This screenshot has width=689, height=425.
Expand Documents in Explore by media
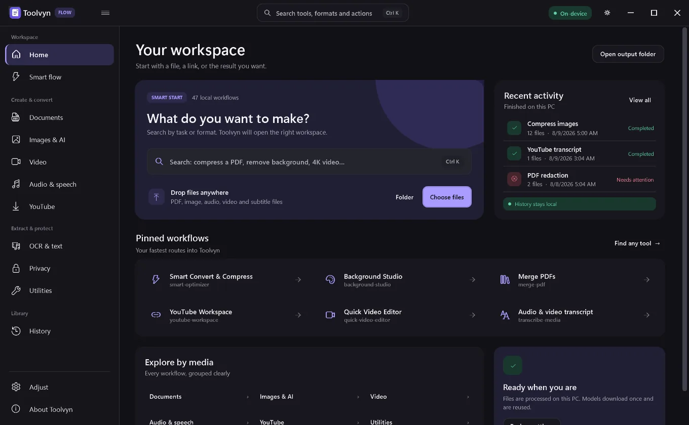[199, 397]
